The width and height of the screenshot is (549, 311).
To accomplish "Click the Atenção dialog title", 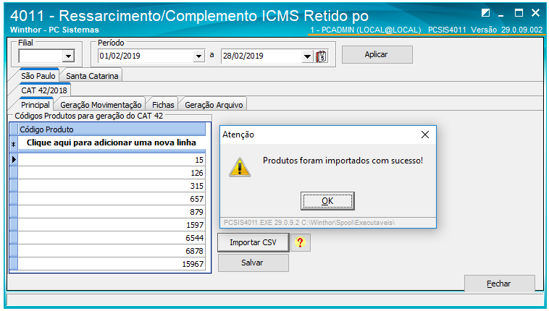I will [x=238, y=135].
